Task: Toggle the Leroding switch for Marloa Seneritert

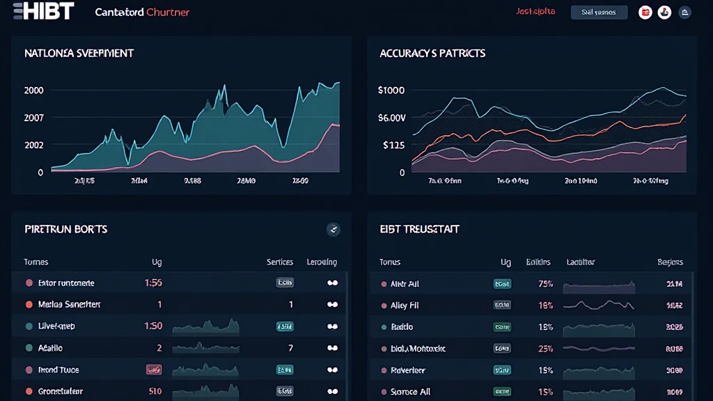Action: [332, 305]
